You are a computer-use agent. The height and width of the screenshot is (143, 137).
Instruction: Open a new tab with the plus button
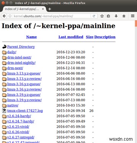[49, 9]
